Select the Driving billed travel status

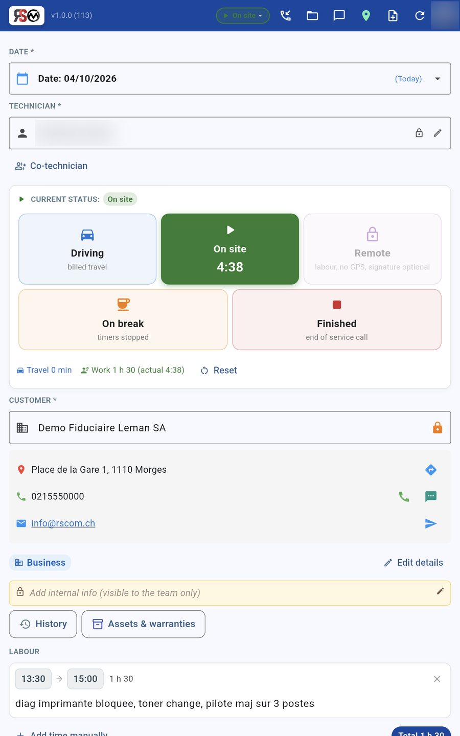pyautogui.click(x=87, y=249)
